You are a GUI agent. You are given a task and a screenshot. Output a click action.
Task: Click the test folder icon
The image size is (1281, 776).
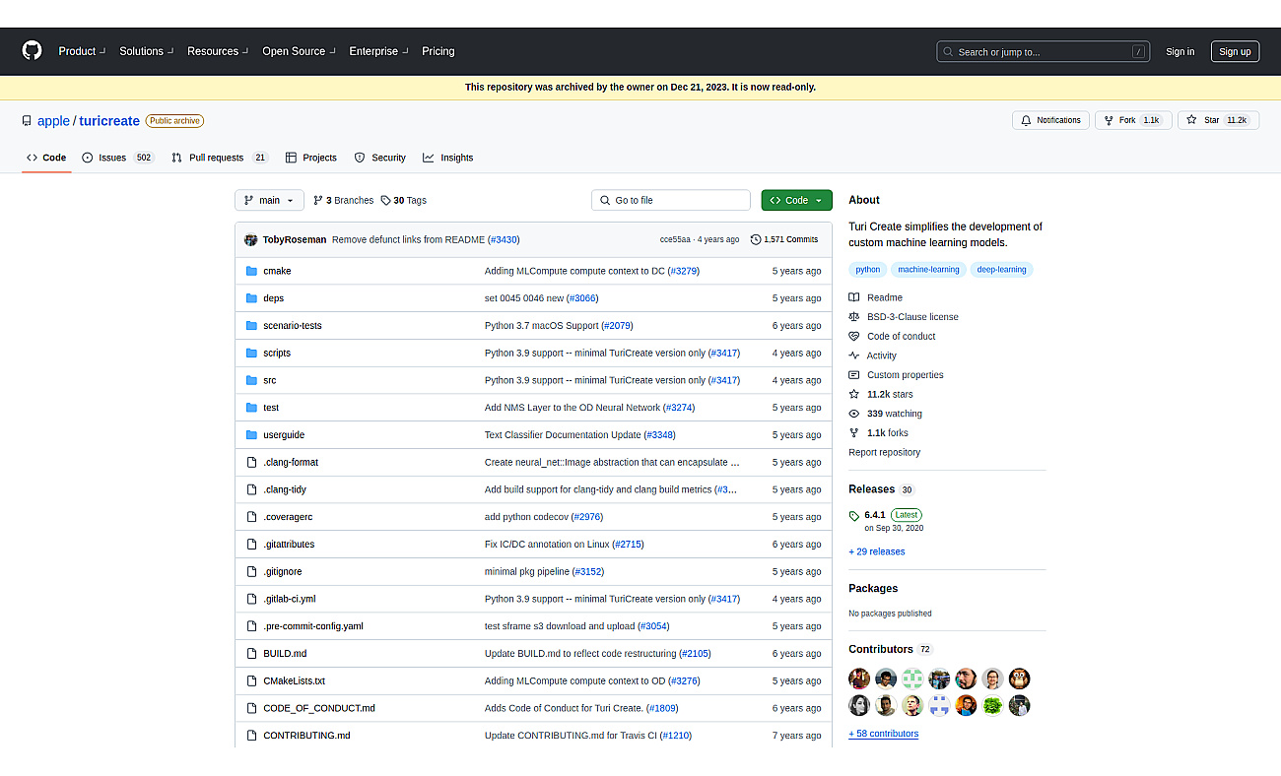pyautogui.click(x=251, y=408)
